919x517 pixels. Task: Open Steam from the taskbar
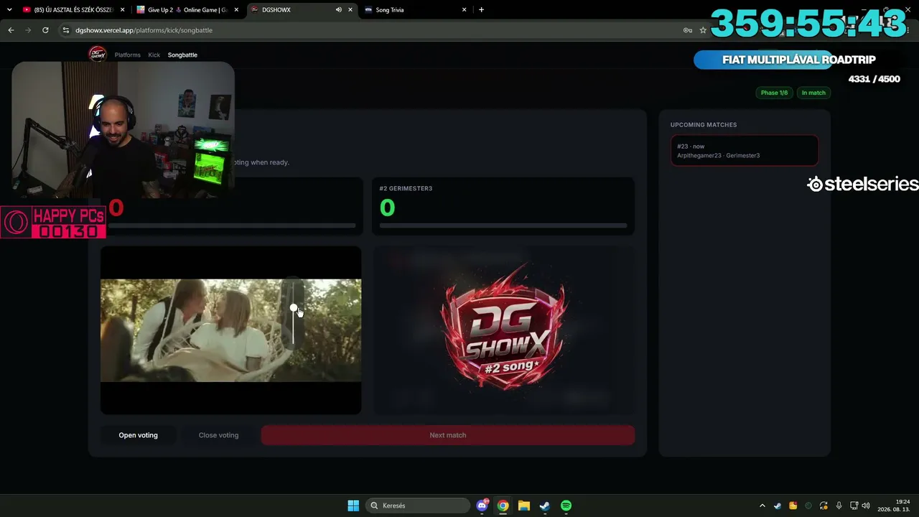click(545, 506)
